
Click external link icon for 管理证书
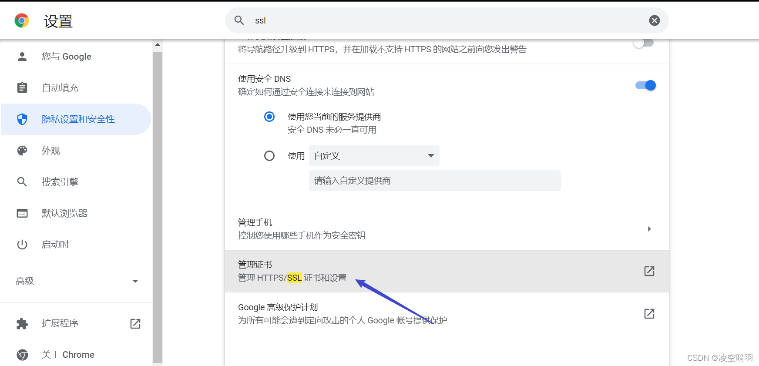(x=649, y=271)
